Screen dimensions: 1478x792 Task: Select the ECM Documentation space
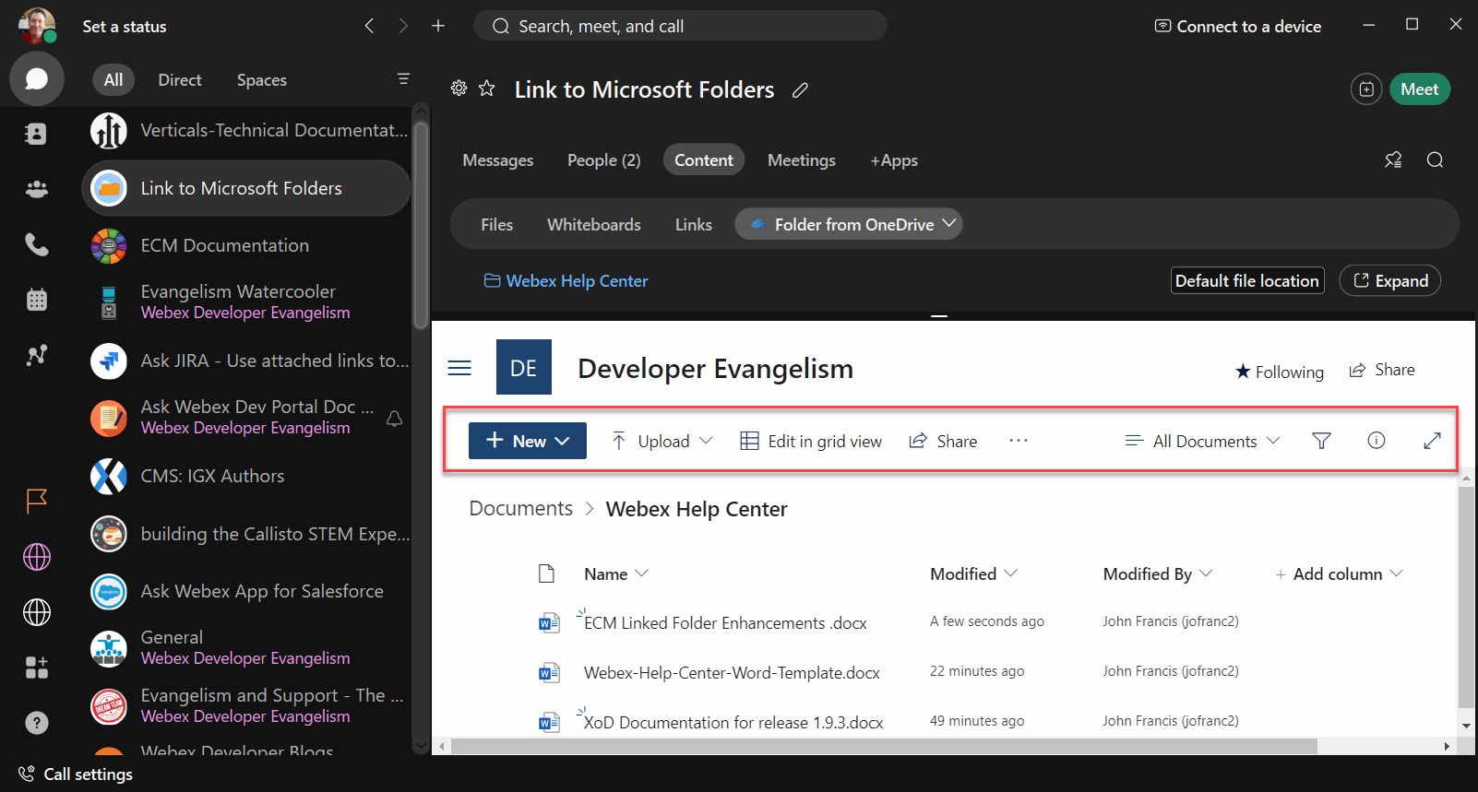pyautogui.click(x=245, y=245)
